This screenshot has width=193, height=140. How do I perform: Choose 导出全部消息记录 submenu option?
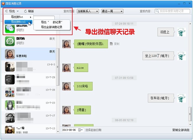52,27
